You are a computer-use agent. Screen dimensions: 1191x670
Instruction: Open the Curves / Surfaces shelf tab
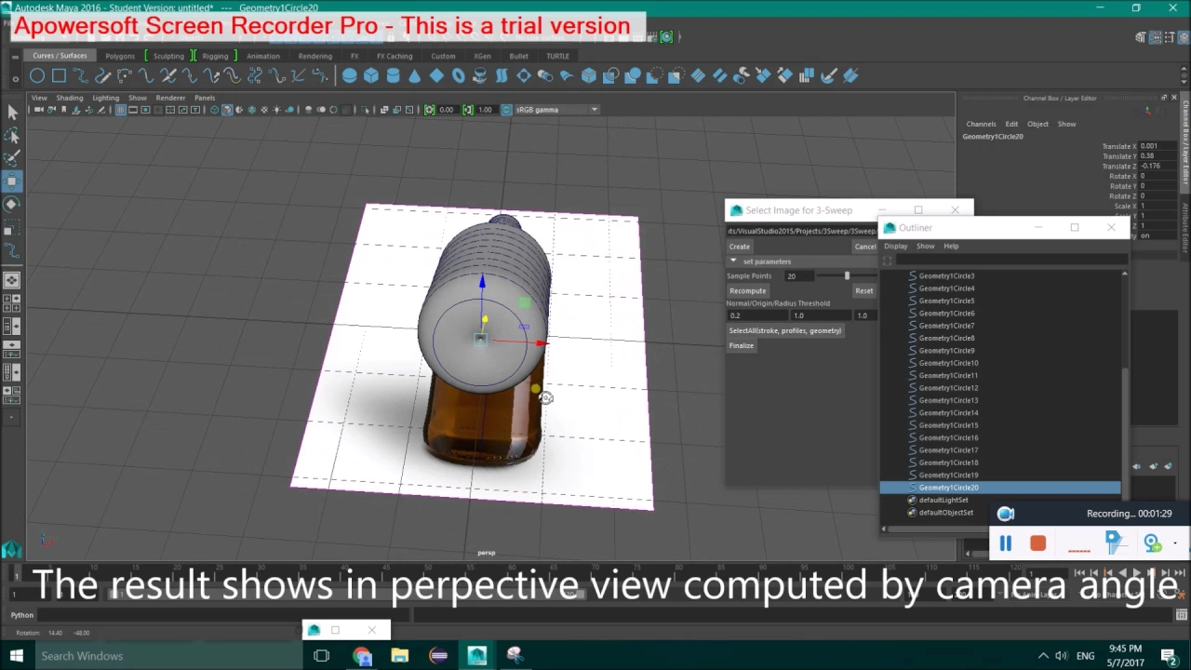coord(60,56)
